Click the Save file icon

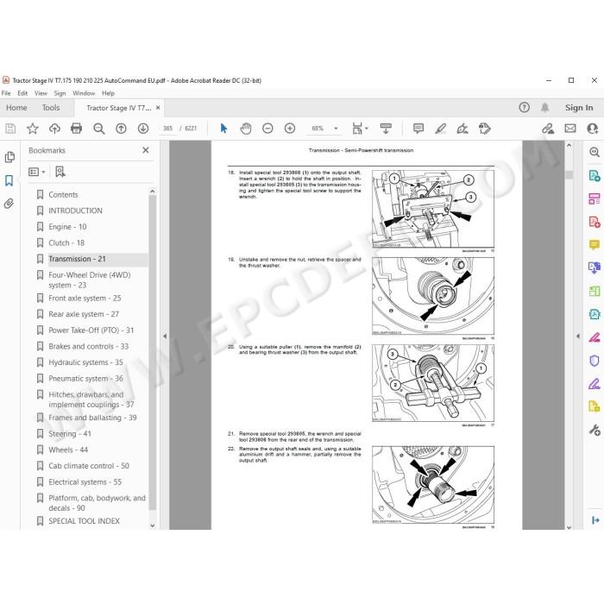(10, 129)
